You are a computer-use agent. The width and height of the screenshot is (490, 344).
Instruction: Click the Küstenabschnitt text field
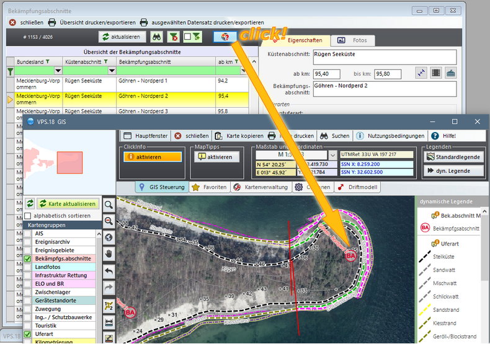click(x=385, y=58)
